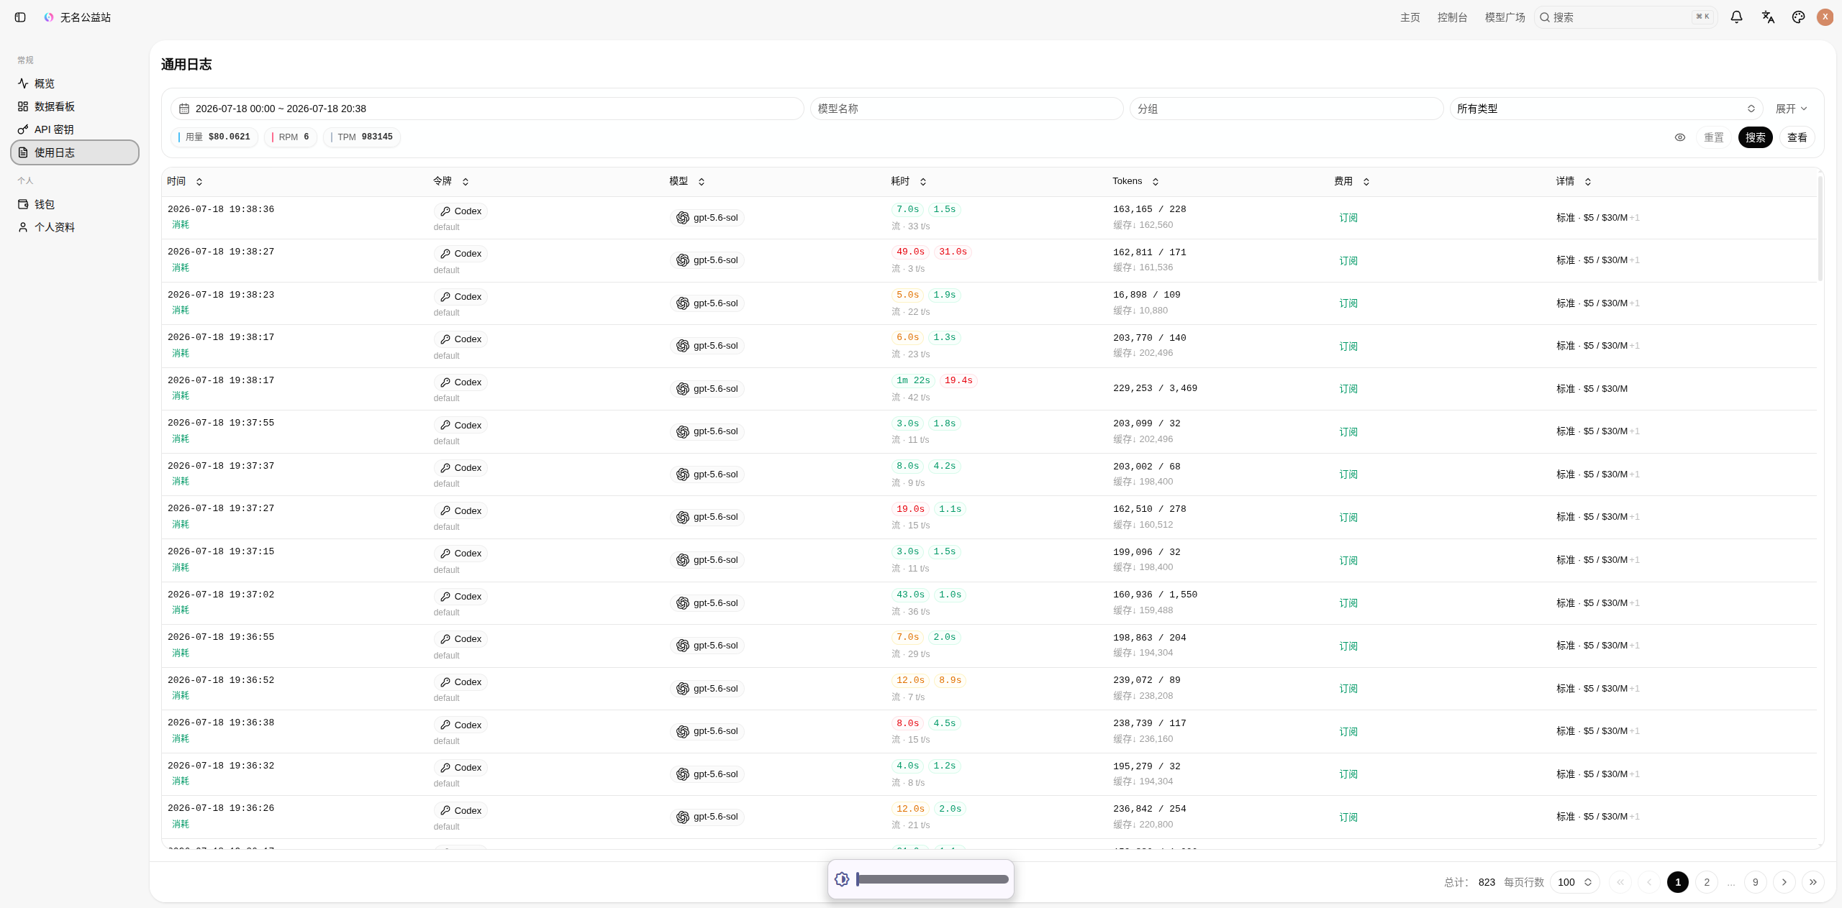
Task: Open the notifications bell
Action: pos(1736,17)
